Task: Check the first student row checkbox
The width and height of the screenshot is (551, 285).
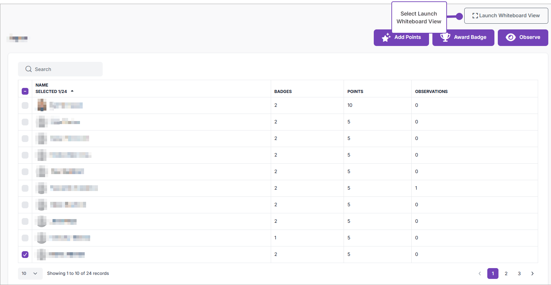Action: pos(25,105)
